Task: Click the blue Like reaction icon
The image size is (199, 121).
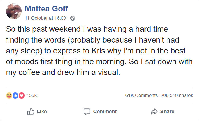Action: [15, 95]
